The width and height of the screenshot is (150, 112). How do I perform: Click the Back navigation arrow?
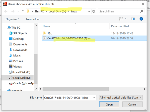tap(5, 11)
